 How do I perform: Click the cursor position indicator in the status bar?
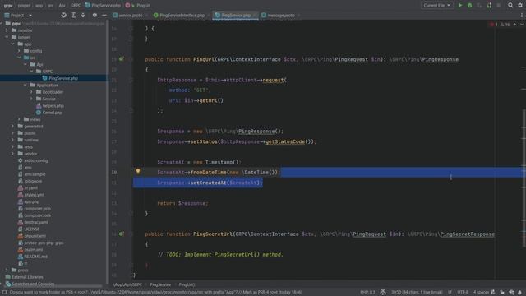tap(417, 293)
